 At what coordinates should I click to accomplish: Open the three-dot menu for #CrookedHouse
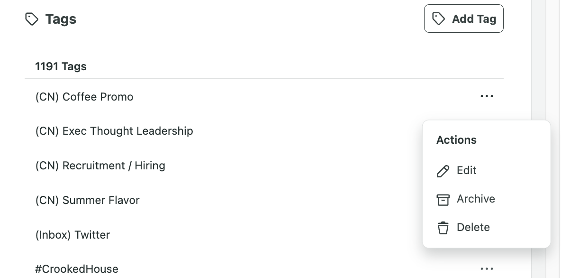[x=487, y=269]
